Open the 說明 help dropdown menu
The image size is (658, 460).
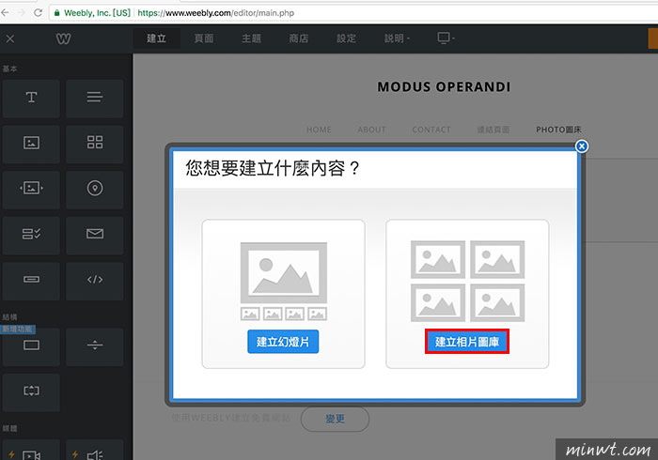pyautogui.click(x=397, y=38)
